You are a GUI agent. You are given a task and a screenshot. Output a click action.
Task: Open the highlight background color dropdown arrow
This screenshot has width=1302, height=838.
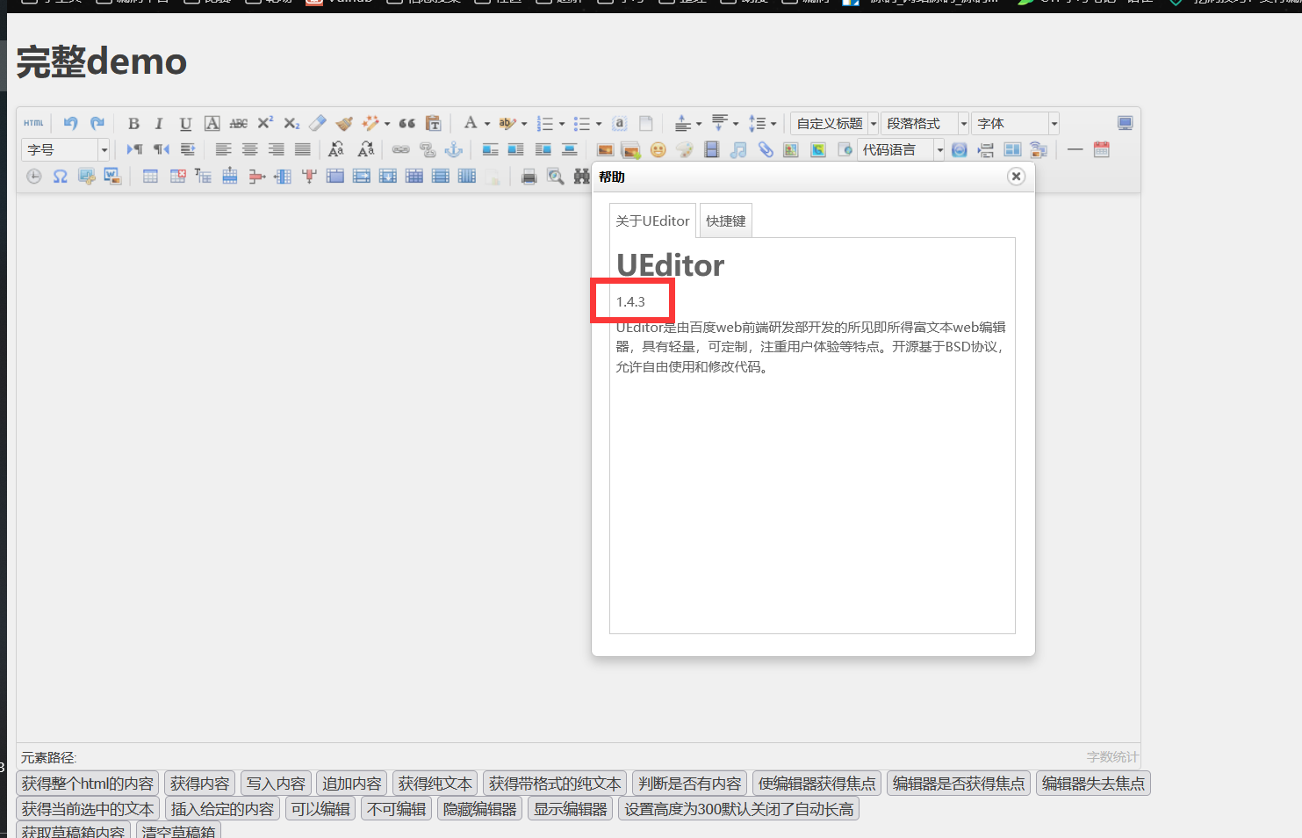tap(524, 124)
